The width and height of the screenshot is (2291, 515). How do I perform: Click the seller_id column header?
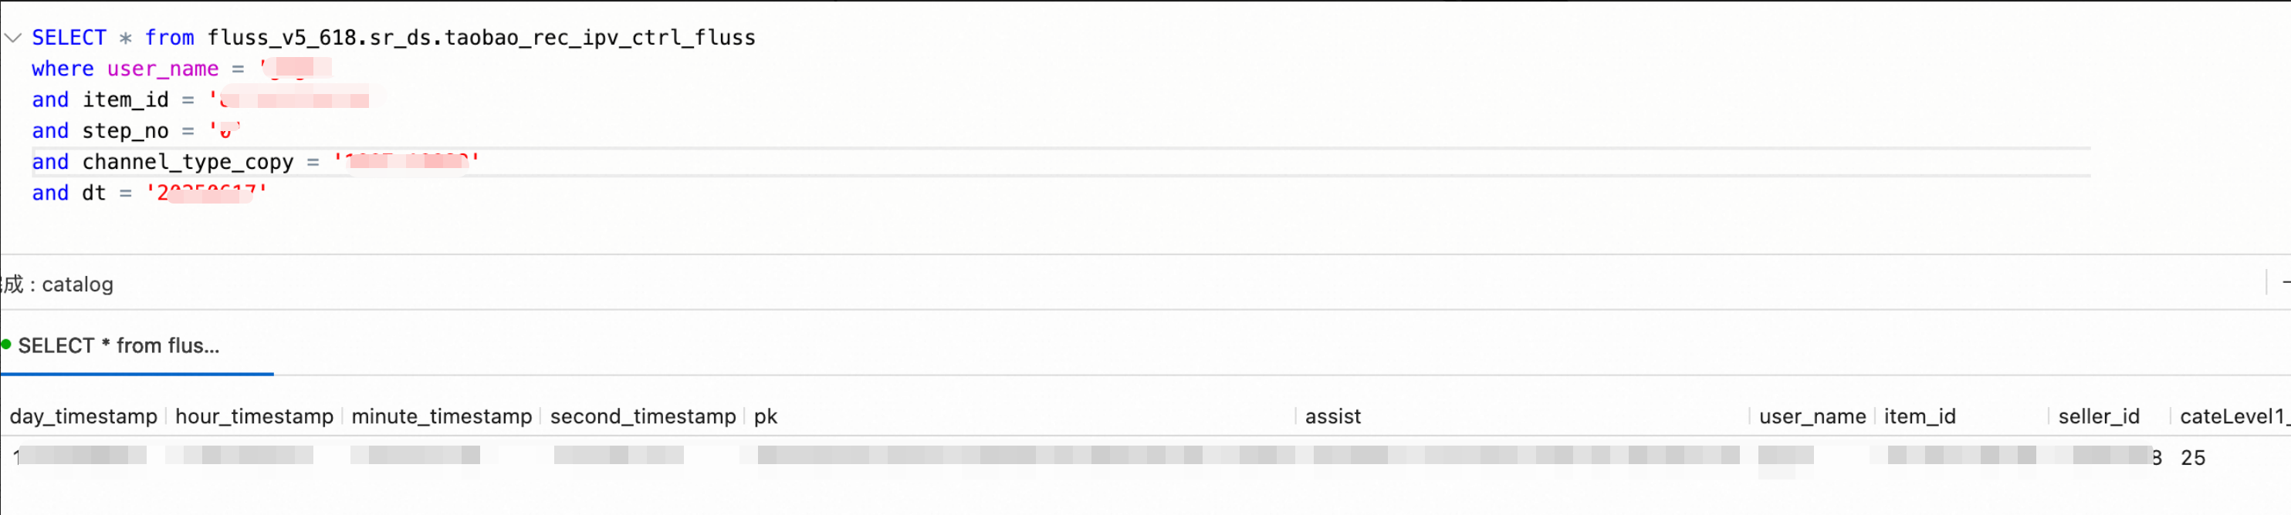(x=2098, y=416)
